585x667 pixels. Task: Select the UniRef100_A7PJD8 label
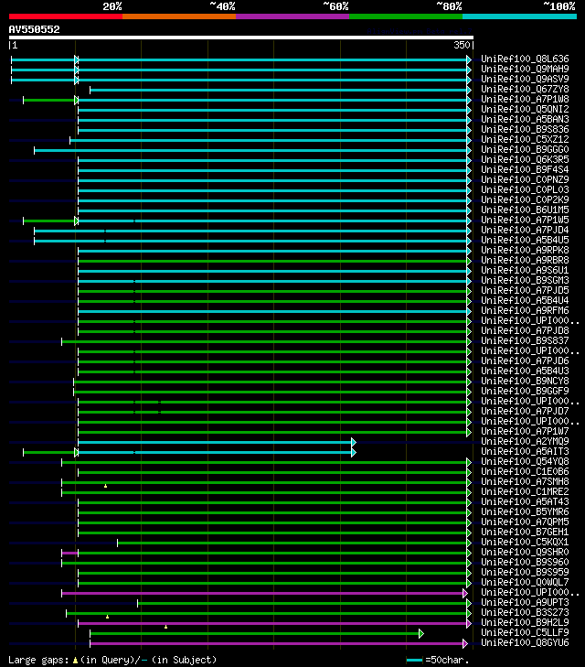click(525, 331)
